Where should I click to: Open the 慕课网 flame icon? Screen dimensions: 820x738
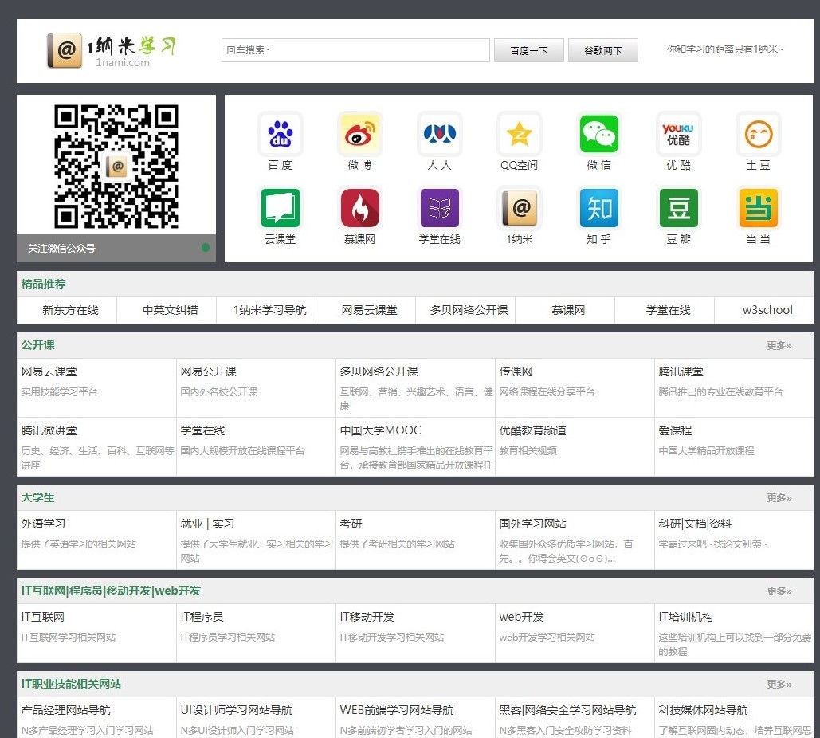click(x=360, y=208)
